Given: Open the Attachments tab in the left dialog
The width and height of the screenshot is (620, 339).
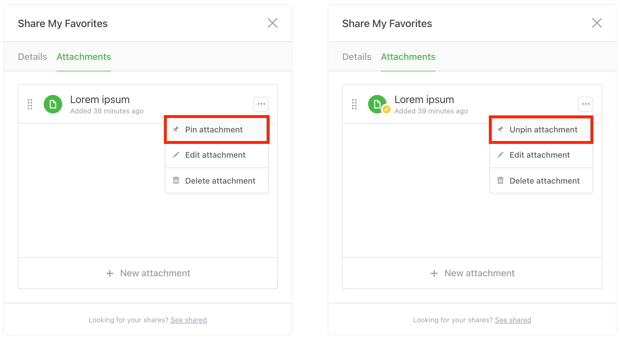Looking at the screenshot, I should [x=84, y=57].
